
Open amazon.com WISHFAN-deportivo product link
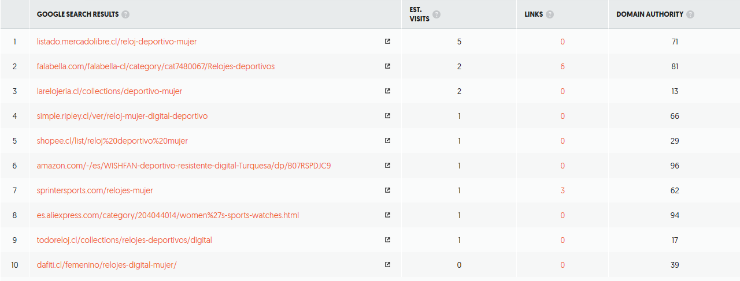(184, 166)
